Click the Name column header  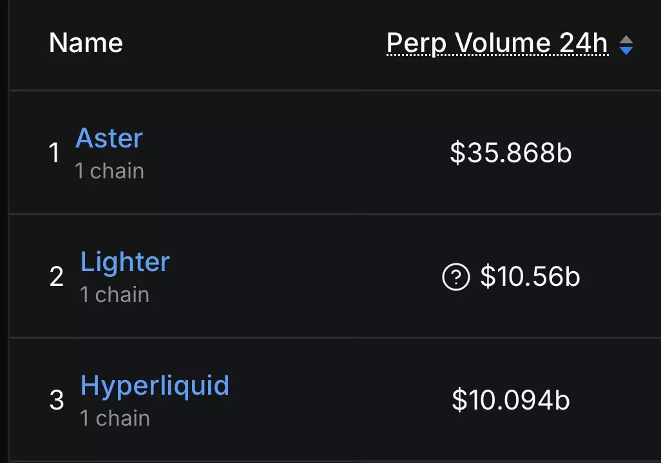pyautogui.click(x=86, y=43)
